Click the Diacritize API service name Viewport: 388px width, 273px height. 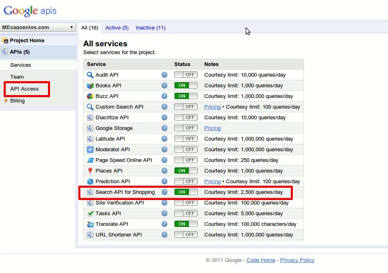(112, 118)
